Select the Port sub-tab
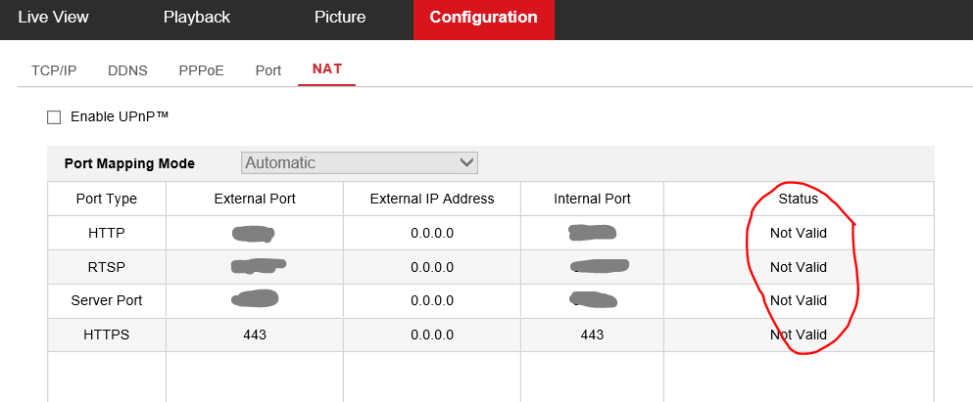 268,70
